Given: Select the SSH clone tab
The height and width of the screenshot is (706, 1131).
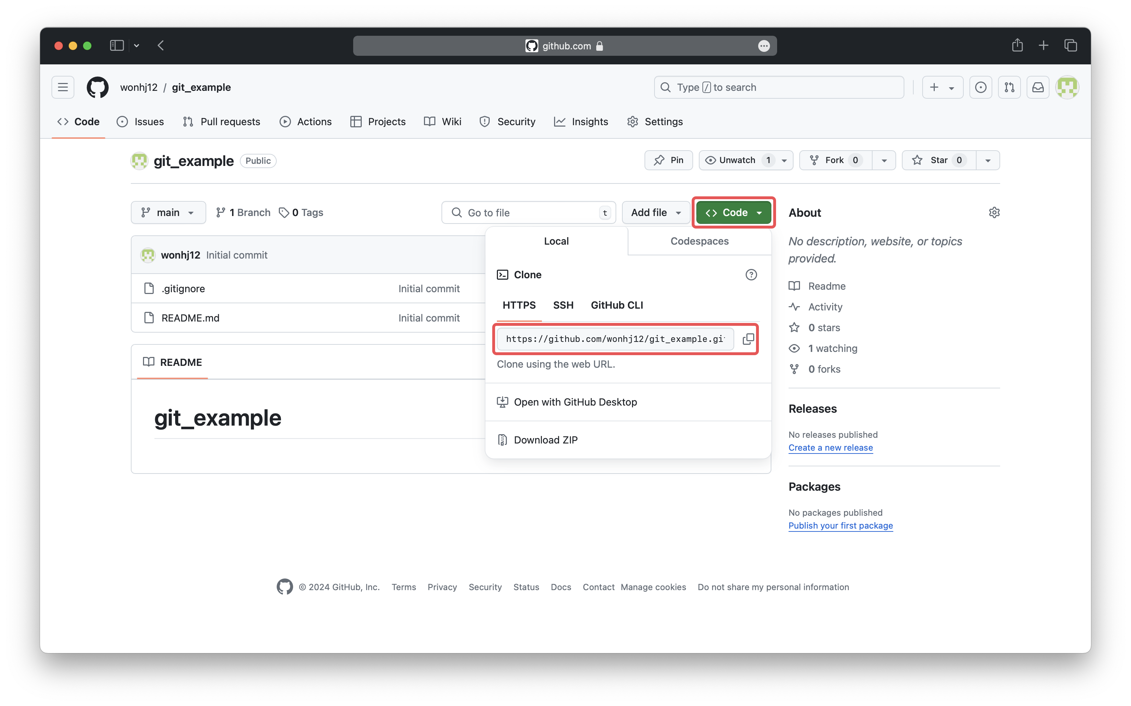Looking at the screenshot, I should pos(563,305).
